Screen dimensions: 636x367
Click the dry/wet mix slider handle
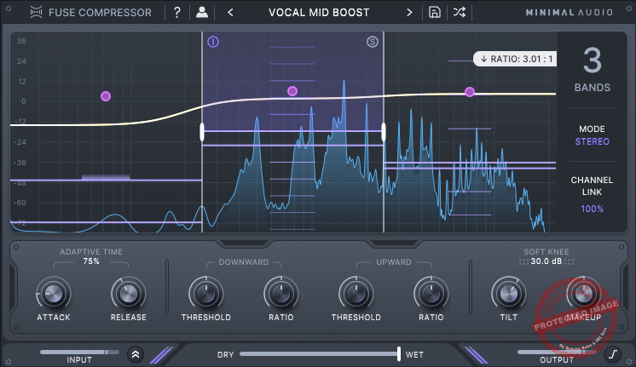[399, 353]
